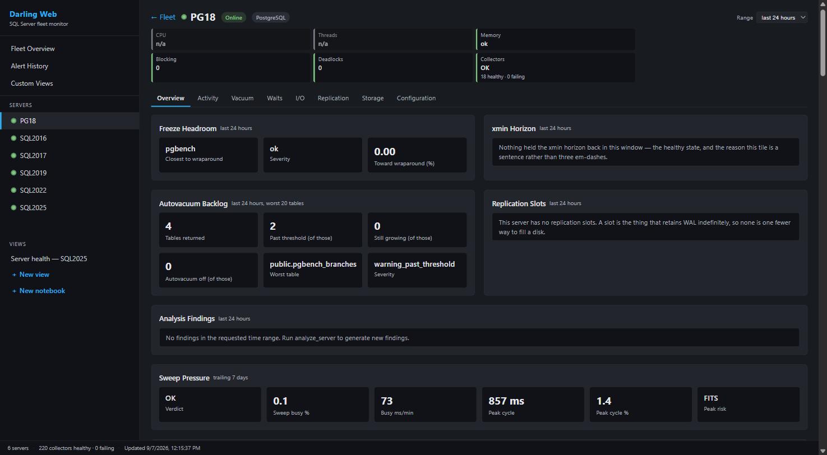Click the PostgreSQL engine badge
This screenshot has height=455, width=827.
pos(271,17)
